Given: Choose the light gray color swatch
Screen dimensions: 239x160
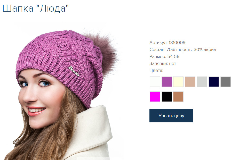Looking at the screenshot, I should (202, 82).
